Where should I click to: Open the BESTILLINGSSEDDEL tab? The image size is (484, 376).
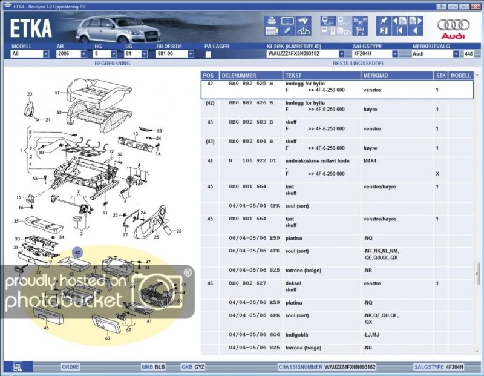coord(358,63)
